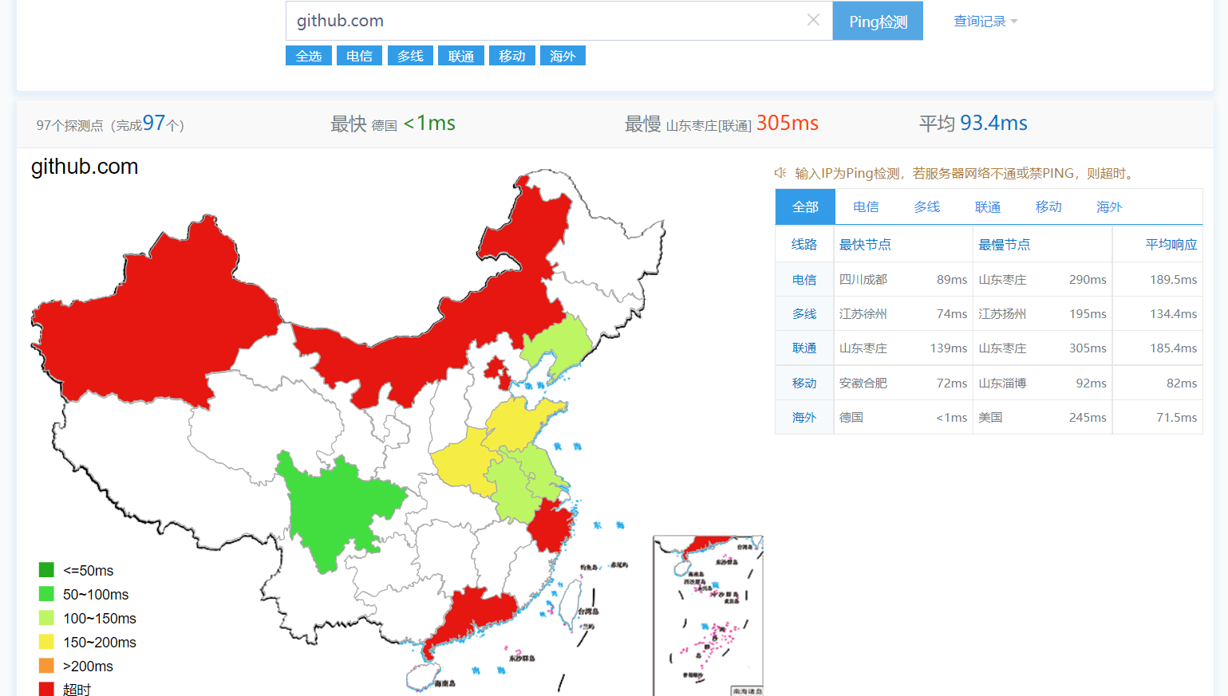Screen dimensions: 1228x696
Task: Click the yellow 150~200ms legend swatch
Action: click(46, 642)
